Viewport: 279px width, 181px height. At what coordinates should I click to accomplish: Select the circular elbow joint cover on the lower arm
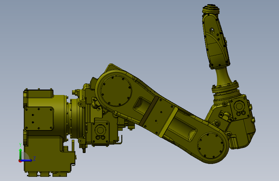(x=211, y=146)
